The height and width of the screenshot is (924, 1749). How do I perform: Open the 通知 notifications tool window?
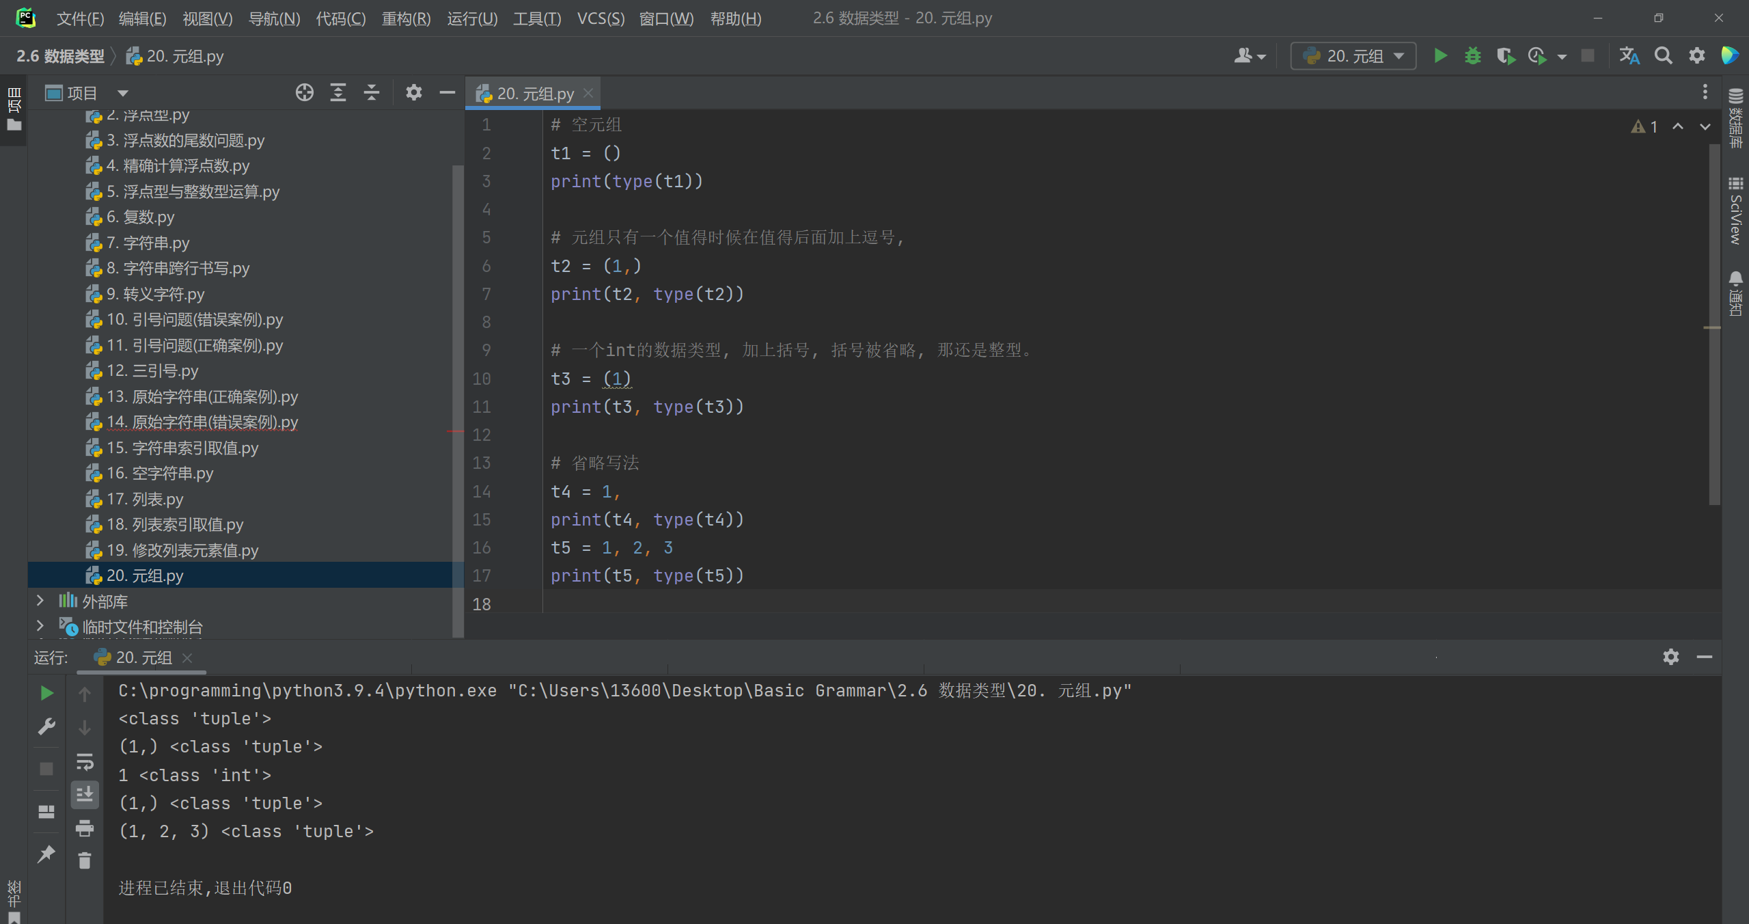click(x=1735, y=293)
